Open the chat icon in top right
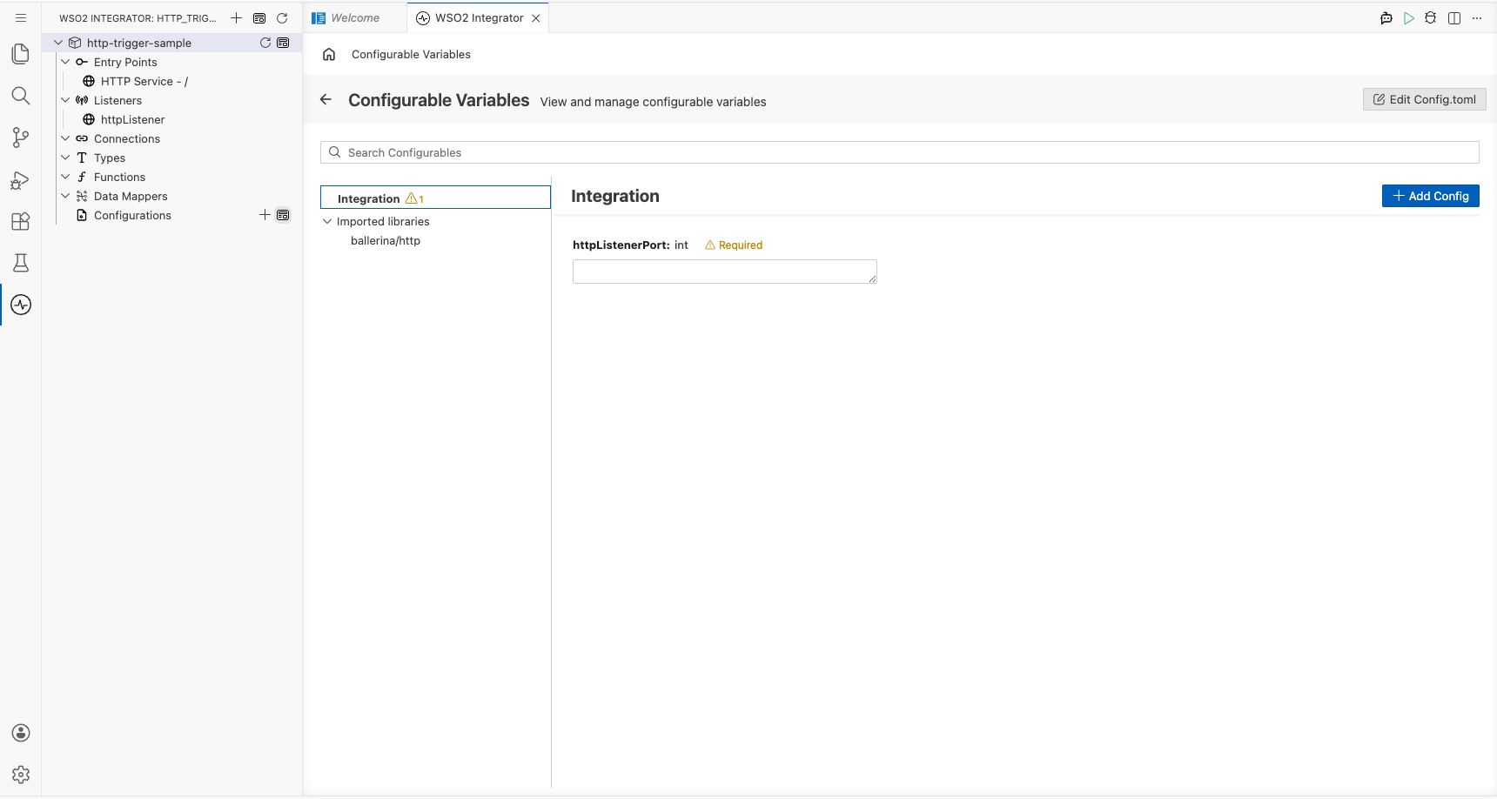Screen dimensions: 1497x799 tap(1386, 17)
